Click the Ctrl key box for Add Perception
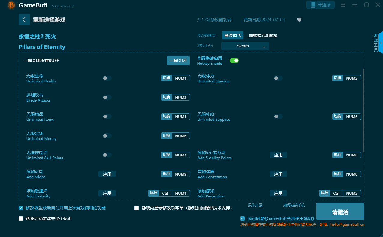Viewport: 383px width, 237px height. [336, 193]
